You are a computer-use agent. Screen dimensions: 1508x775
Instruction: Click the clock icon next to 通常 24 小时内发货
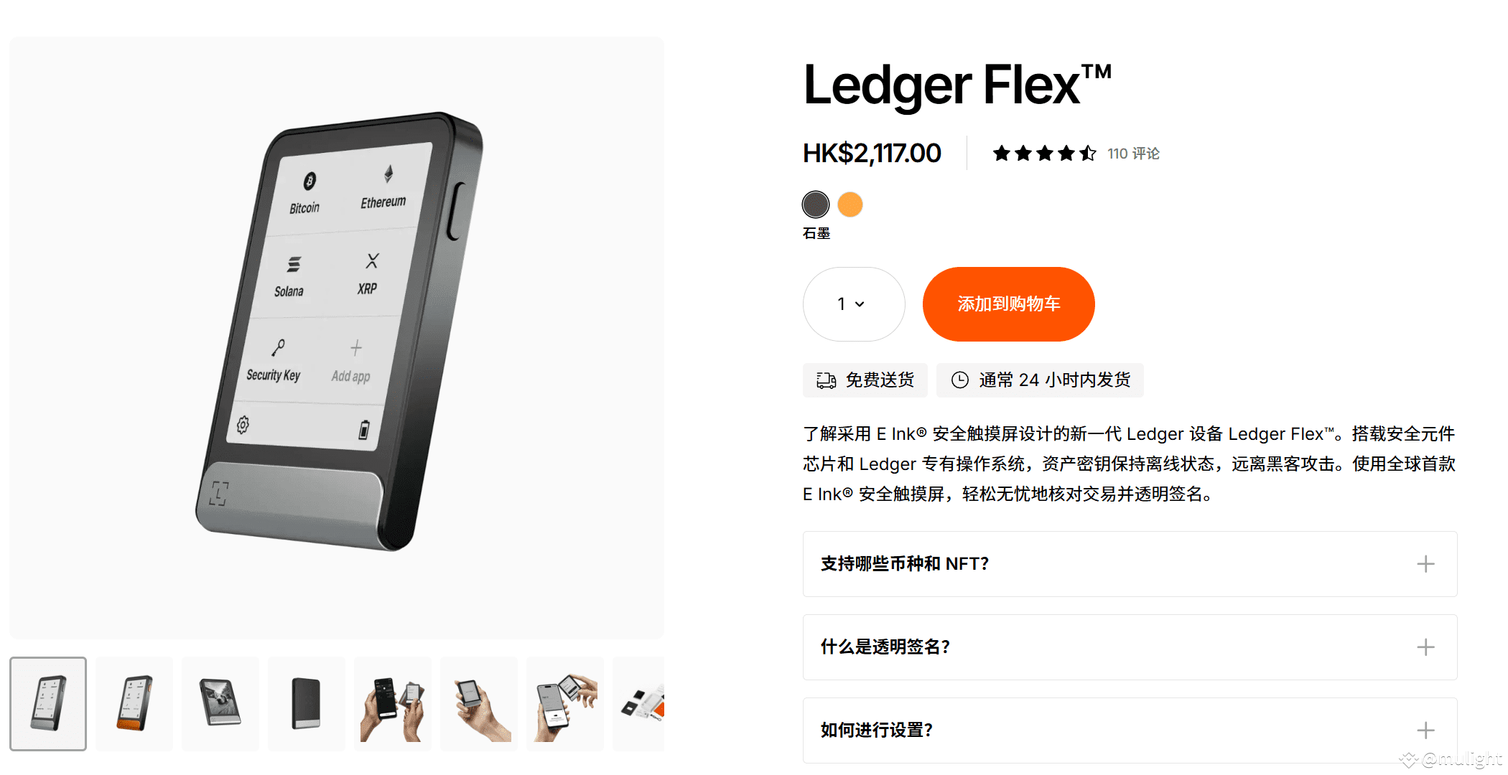click(960, 380)
